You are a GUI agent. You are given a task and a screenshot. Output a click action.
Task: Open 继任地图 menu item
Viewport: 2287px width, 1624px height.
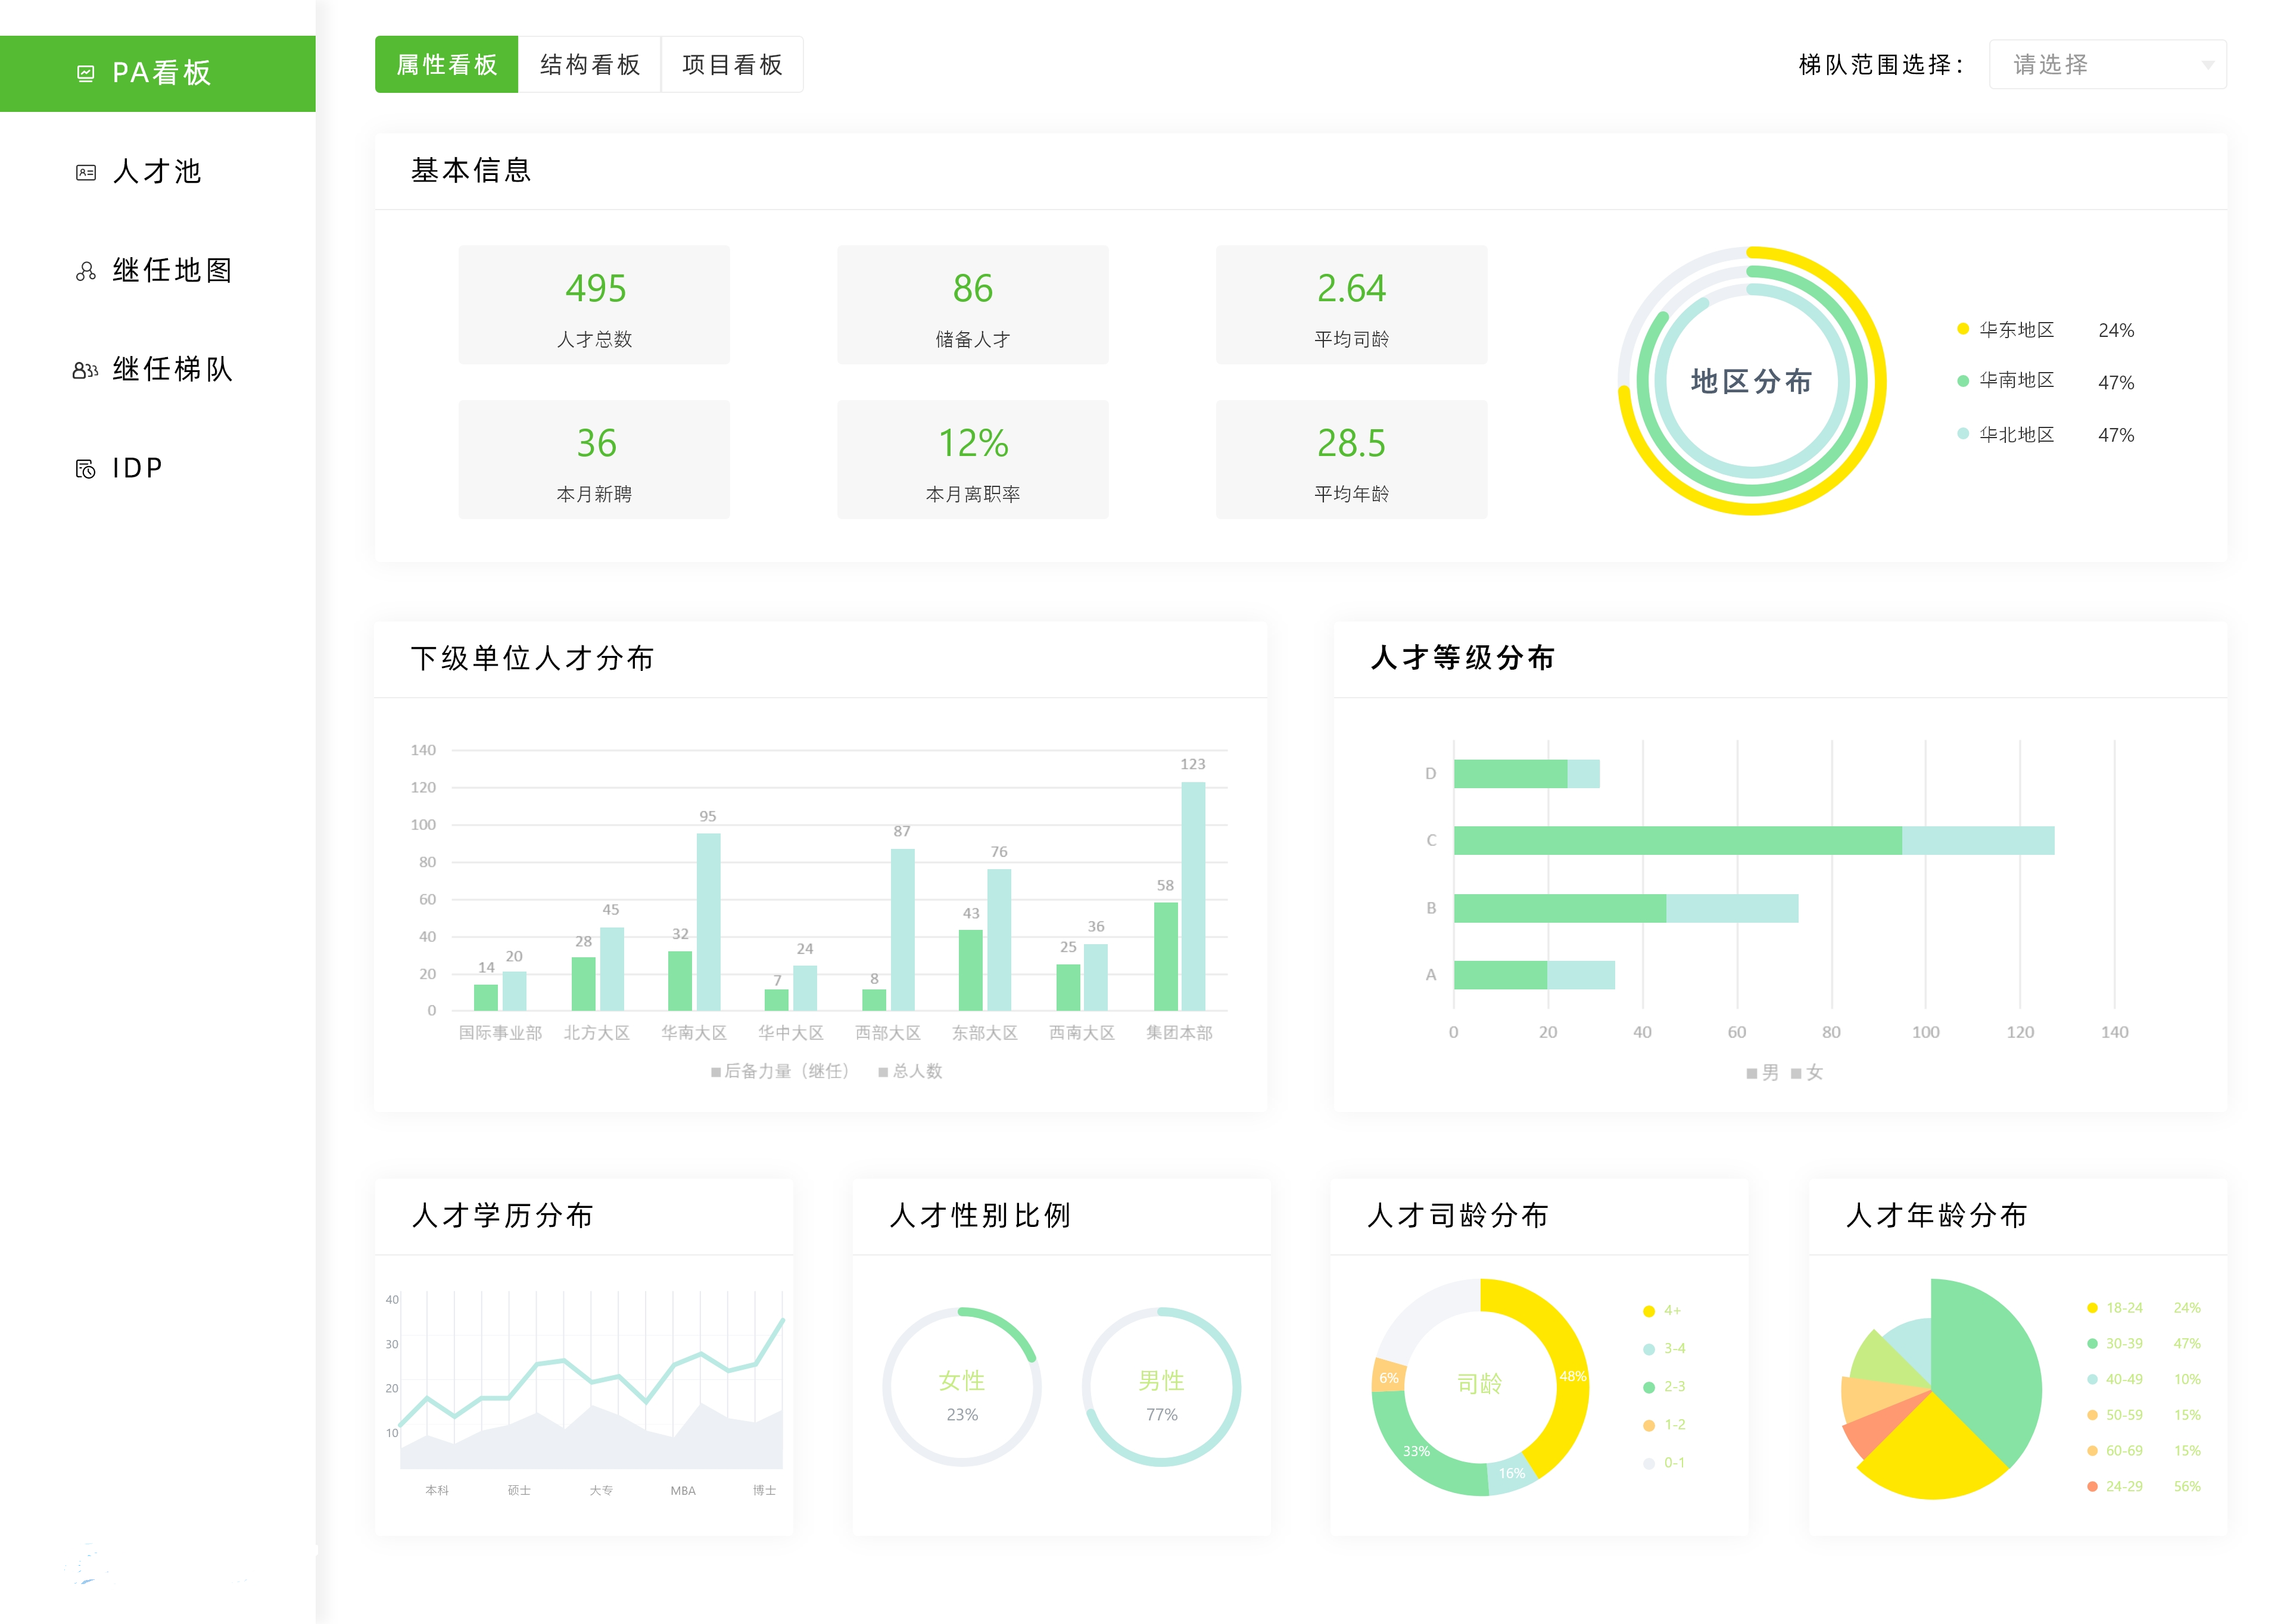coord(171,271)
